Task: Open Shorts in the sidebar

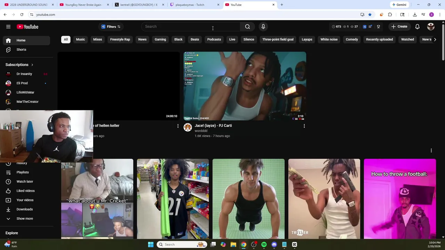Action: click(26, 50)
